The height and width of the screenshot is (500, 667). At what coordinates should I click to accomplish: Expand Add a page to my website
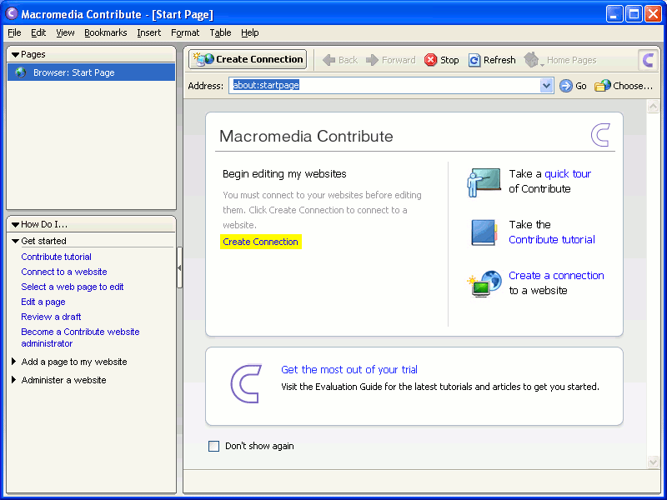click(x=13, y=362)
